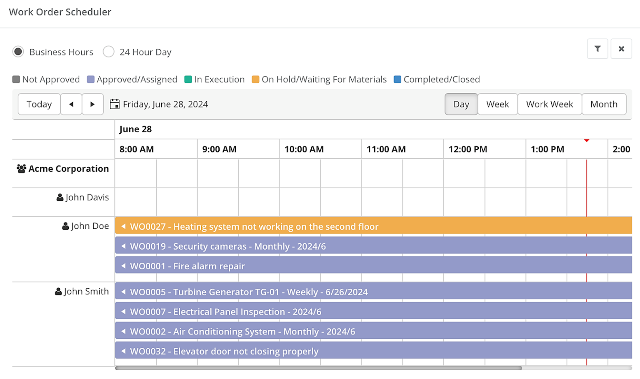Viewport: 640px width, 379px height.
Task: Switch to 24 Hour Day view
Action: click(x=108, y=52)
